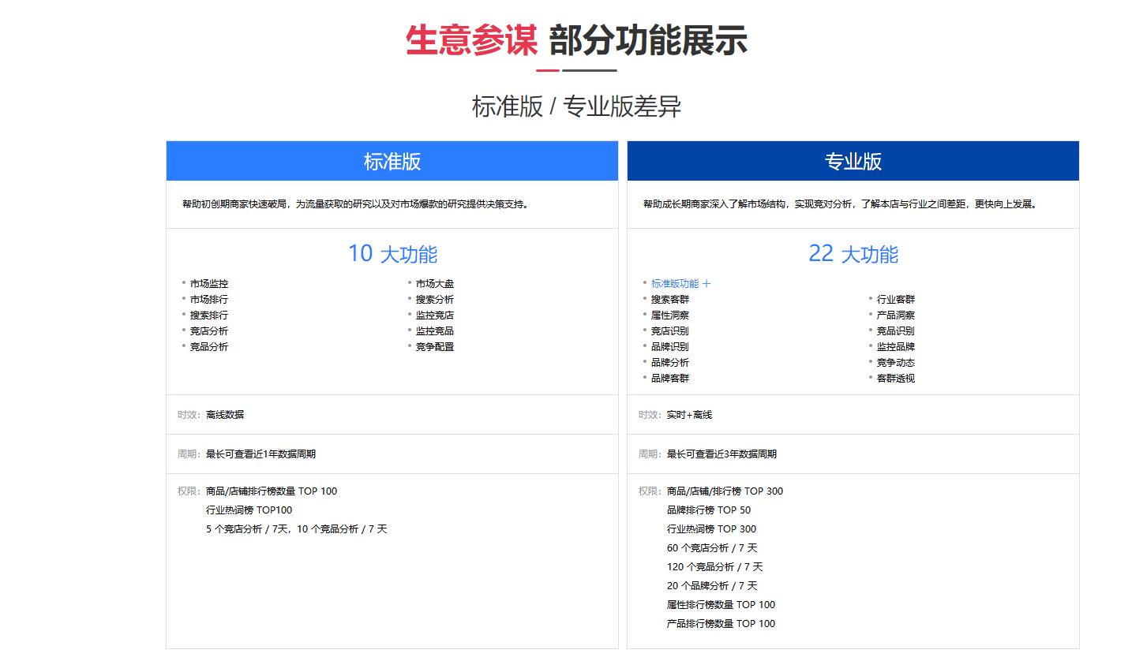The height and width of the screenshot is (661, 1128).
Task: Click the 搜索客群 item in 专业版
Action: click(671, 298)
